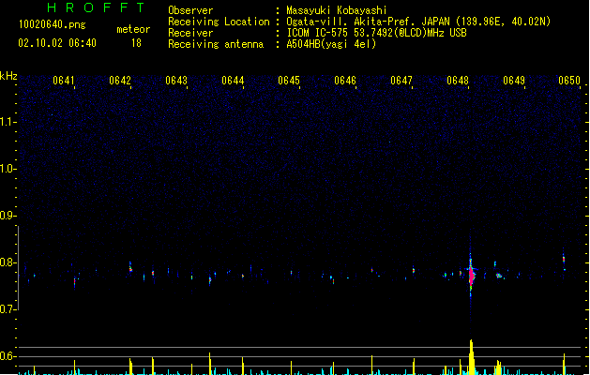This screenshot has width=590, height=375.
Task: Click the 0644 time marker
Action: click(233, 81)
